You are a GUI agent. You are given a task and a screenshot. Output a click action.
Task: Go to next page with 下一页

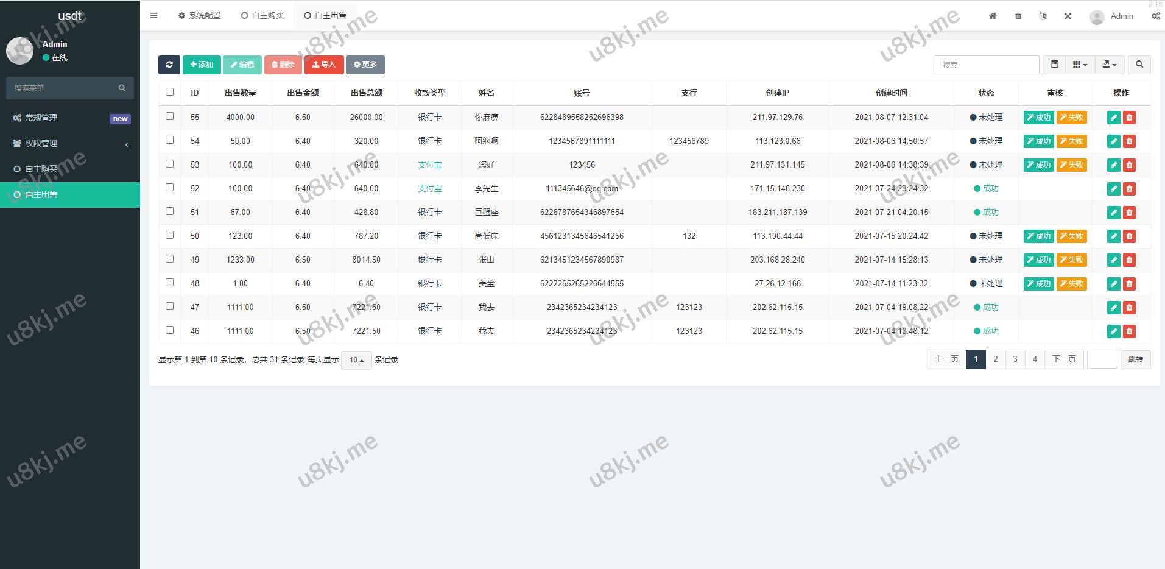coord(1064,359)
